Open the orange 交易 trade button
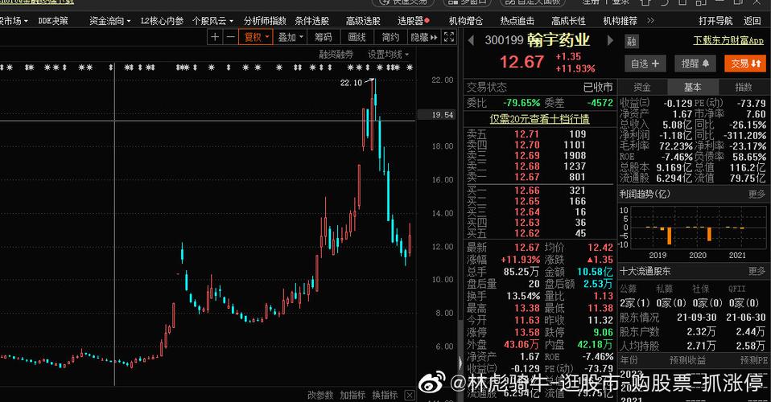 coord(745,64)
